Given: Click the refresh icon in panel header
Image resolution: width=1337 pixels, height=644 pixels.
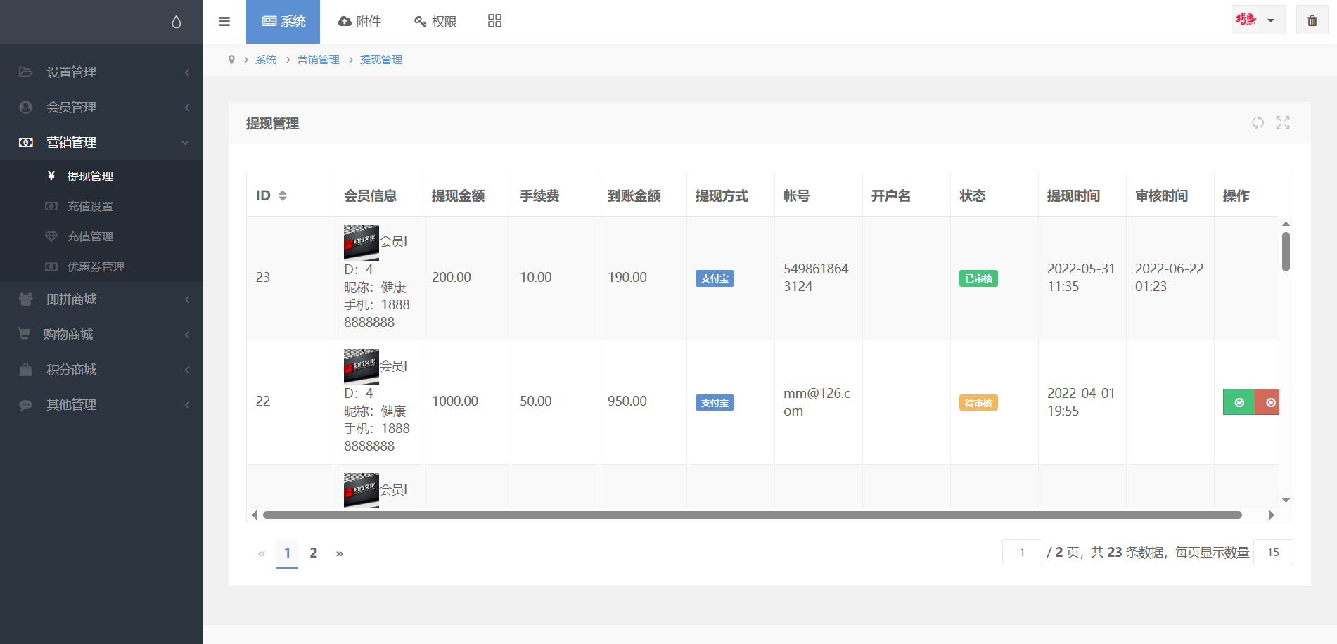Looking at the screenshot, I should [1258, 123].
